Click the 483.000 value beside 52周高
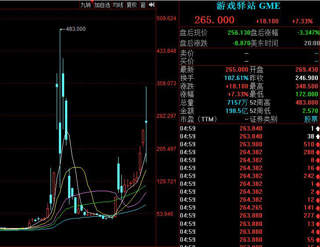 [x=307, y=102]
